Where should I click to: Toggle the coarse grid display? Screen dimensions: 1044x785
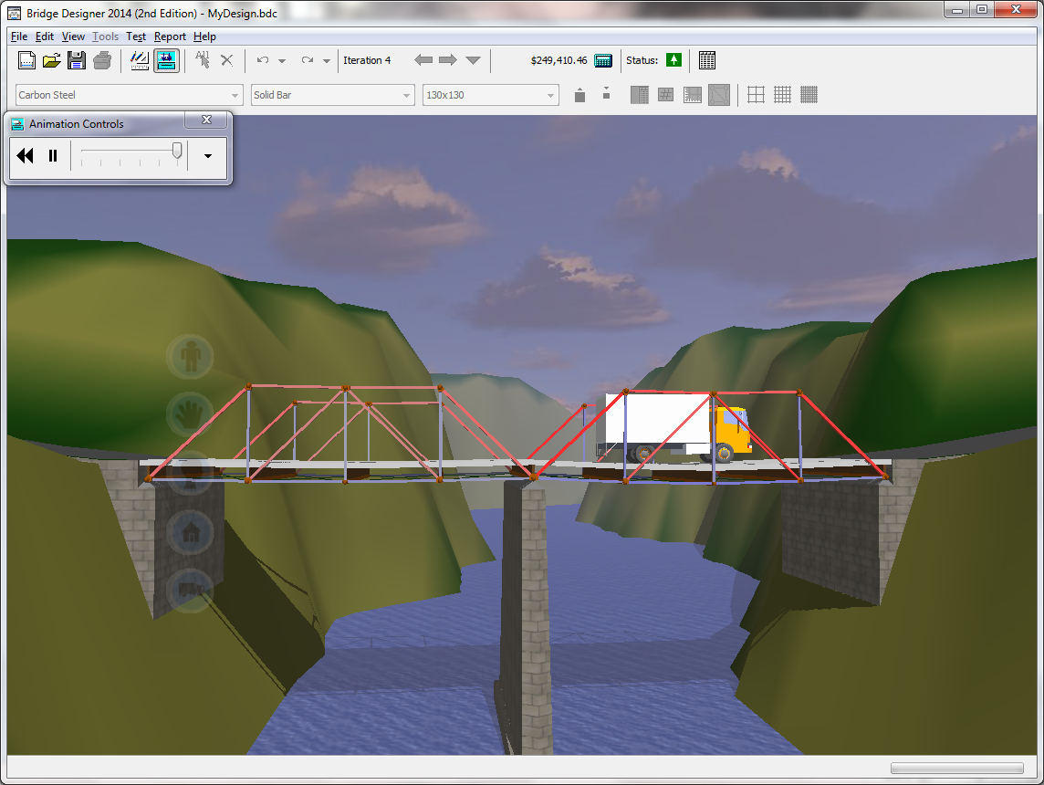(x=756, y=94)
